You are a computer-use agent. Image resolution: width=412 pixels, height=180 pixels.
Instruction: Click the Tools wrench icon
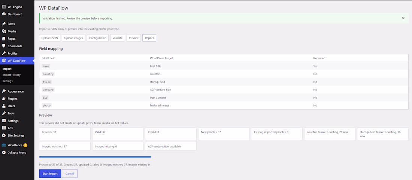click(x=4, y=113)
